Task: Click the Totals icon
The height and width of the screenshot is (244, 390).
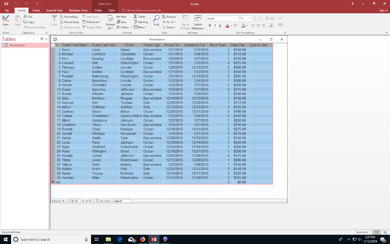Action: pos(136,16)
